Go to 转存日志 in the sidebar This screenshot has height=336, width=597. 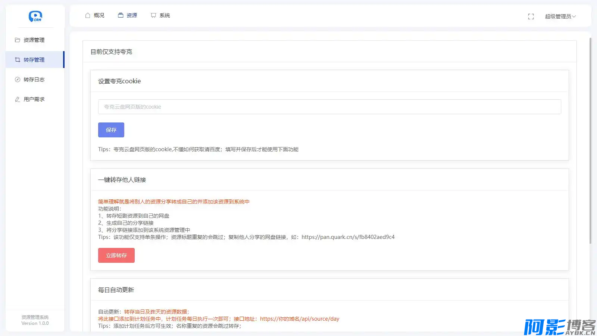[x=35, y=80]
